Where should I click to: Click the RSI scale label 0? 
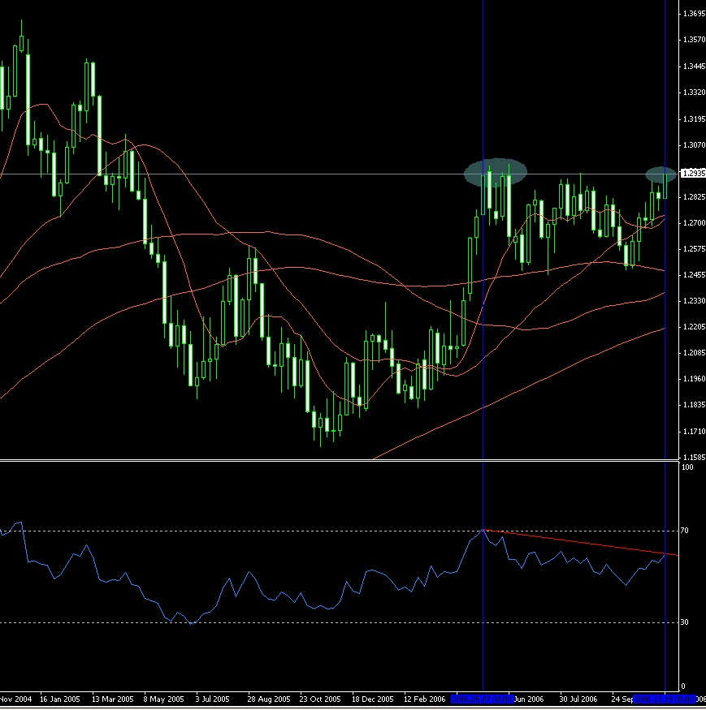tap(683, 686)
